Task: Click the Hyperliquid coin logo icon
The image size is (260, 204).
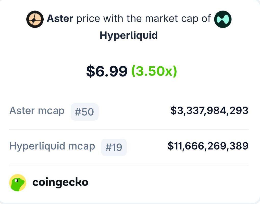Action: pyautogui.click(x=223, y=19)
